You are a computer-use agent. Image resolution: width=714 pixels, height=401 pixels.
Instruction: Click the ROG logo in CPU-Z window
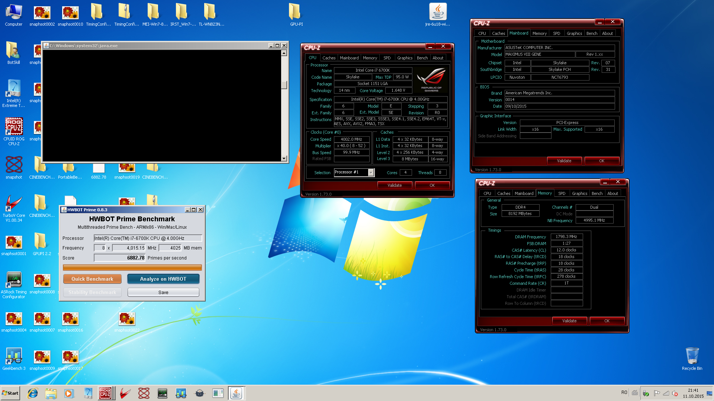click(x=431, y=79)
